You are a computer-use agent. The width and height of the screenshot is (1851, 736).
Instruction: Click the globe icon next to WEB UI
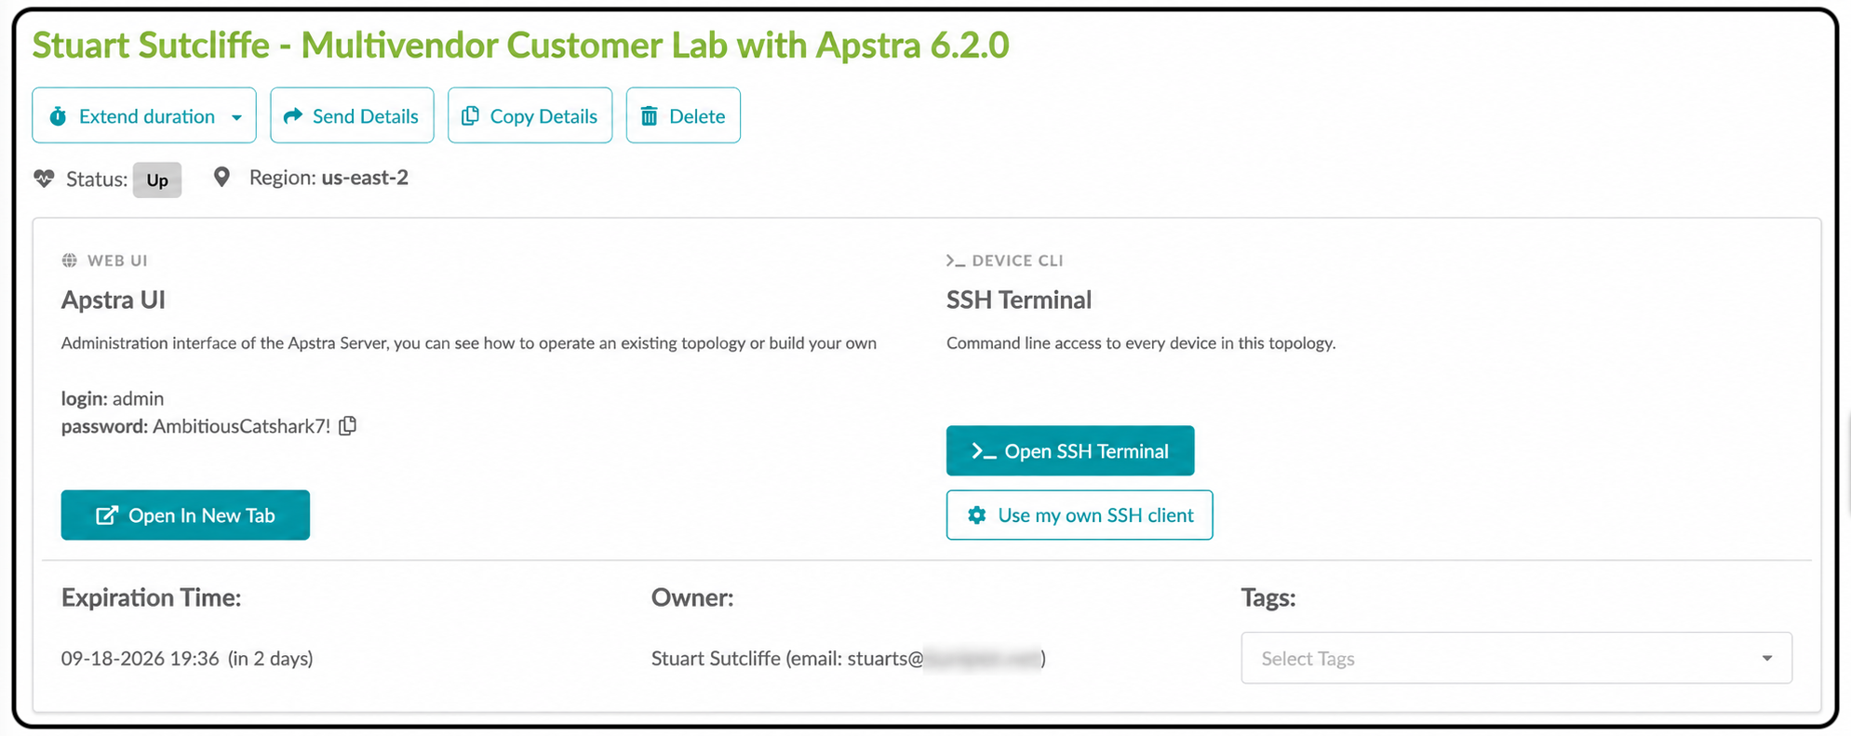[69, 261]
